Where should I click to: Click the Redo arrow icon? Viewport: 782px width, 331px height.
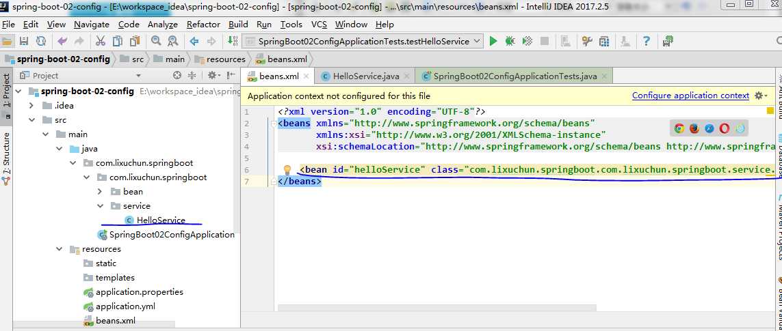point(79,42)
